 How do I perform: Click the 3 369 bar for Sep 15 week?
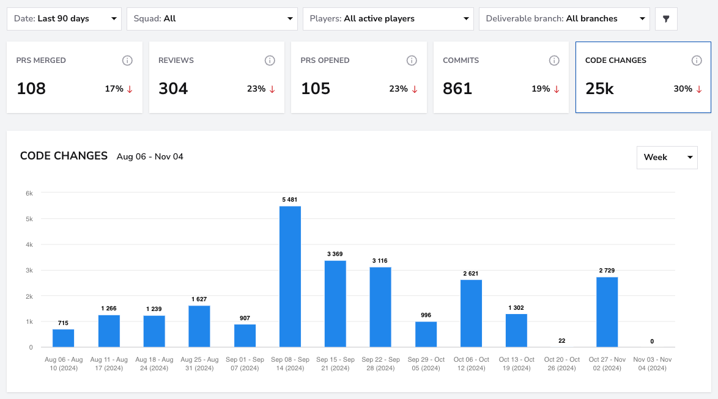pos(335,304)
